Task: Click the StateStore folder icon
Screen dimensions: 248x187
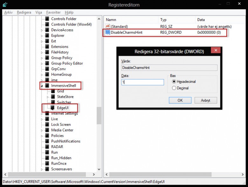Action: point(53,97)
